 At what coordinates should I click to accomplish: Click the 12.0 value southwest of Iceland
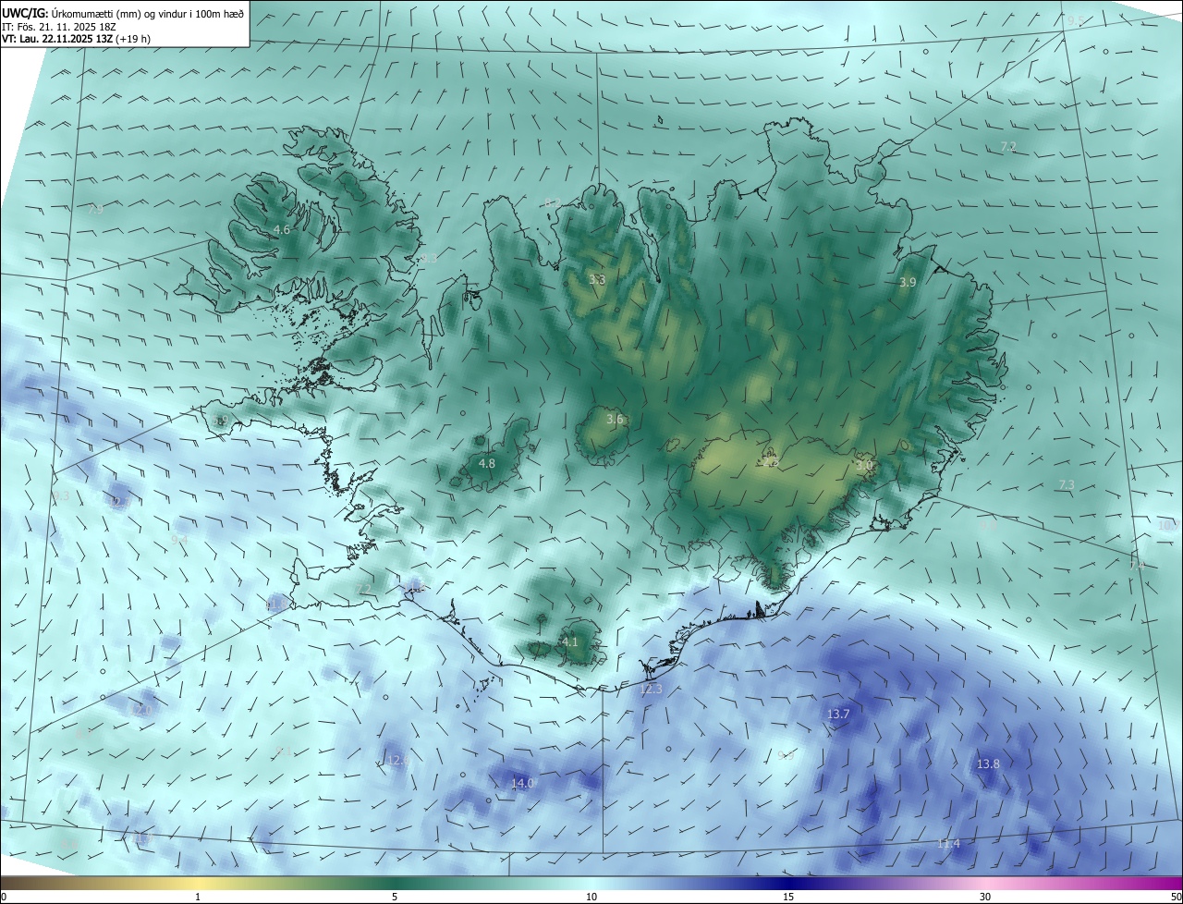click(x=142, y=711)
